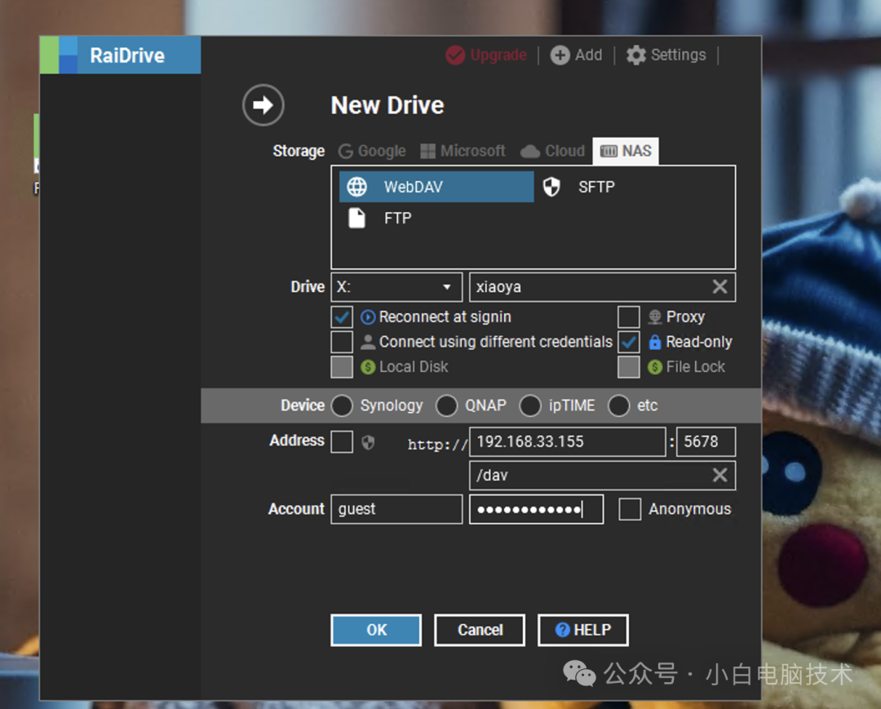Click the Proxy icon
Image resolution: width=881 pixels, height=709 pixels.
point(654,317)
